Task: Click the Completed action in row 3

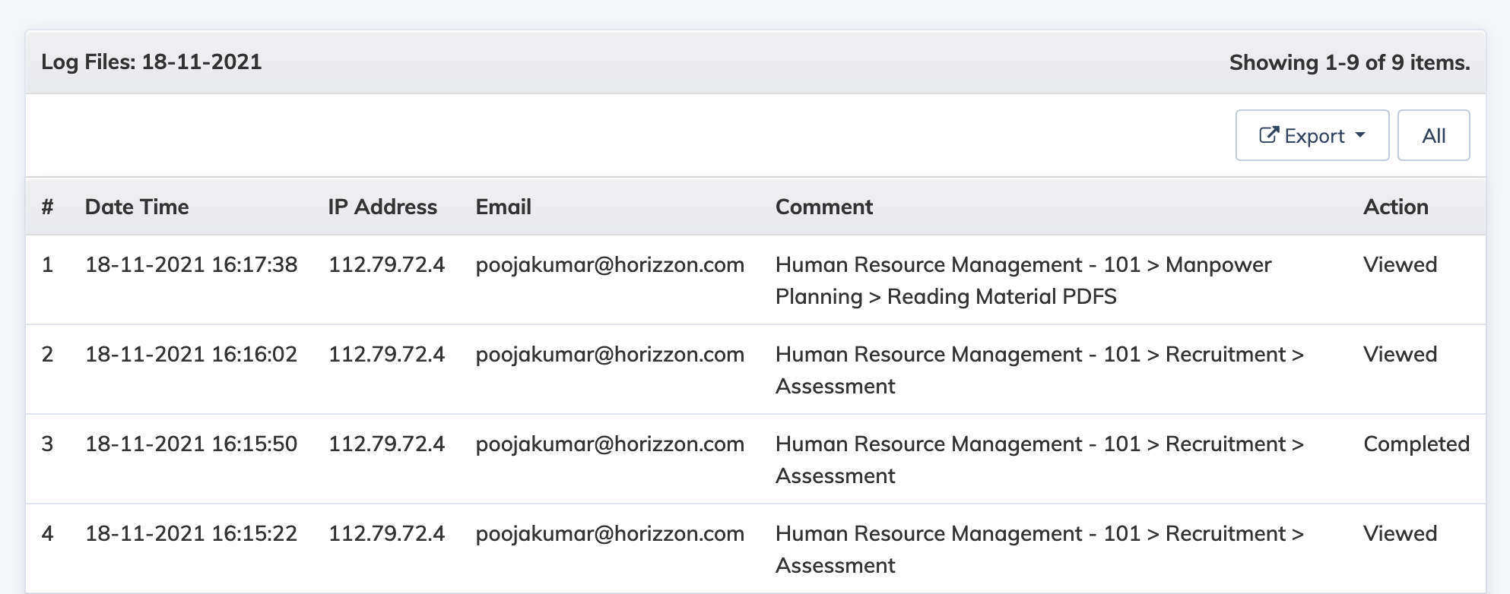Action: 1416,444
